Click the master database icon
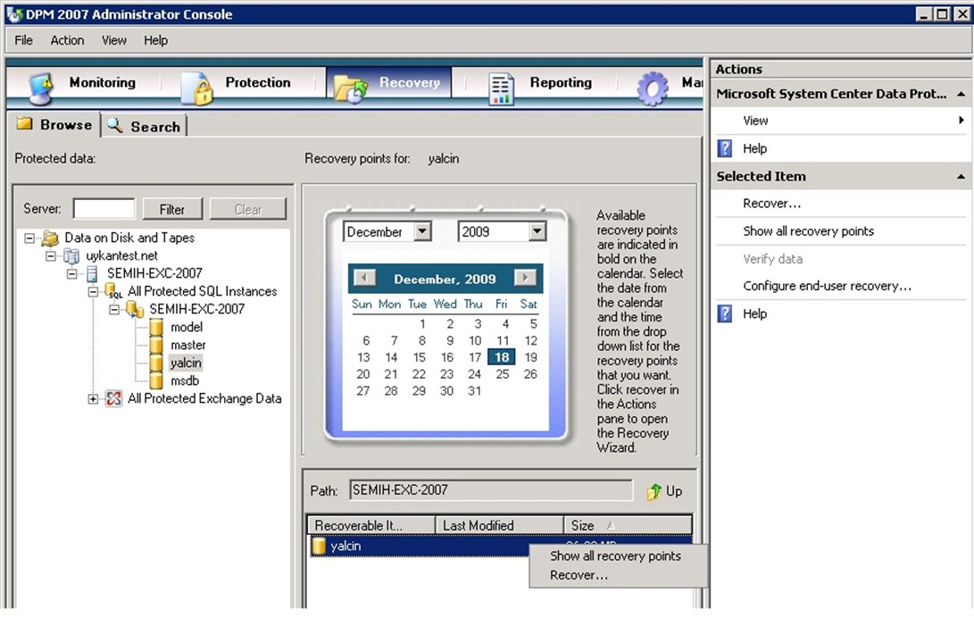The image size is (974, 643). (157, 346)
